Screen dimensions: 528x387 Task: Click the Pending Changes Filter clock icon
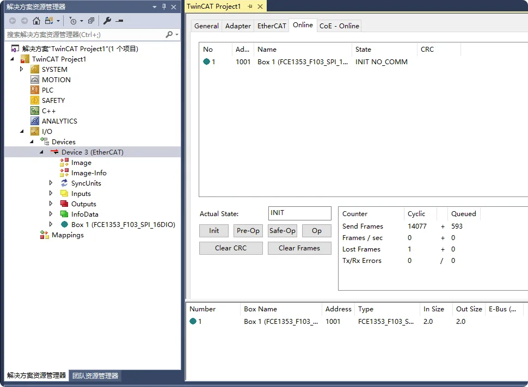point(73,21)
